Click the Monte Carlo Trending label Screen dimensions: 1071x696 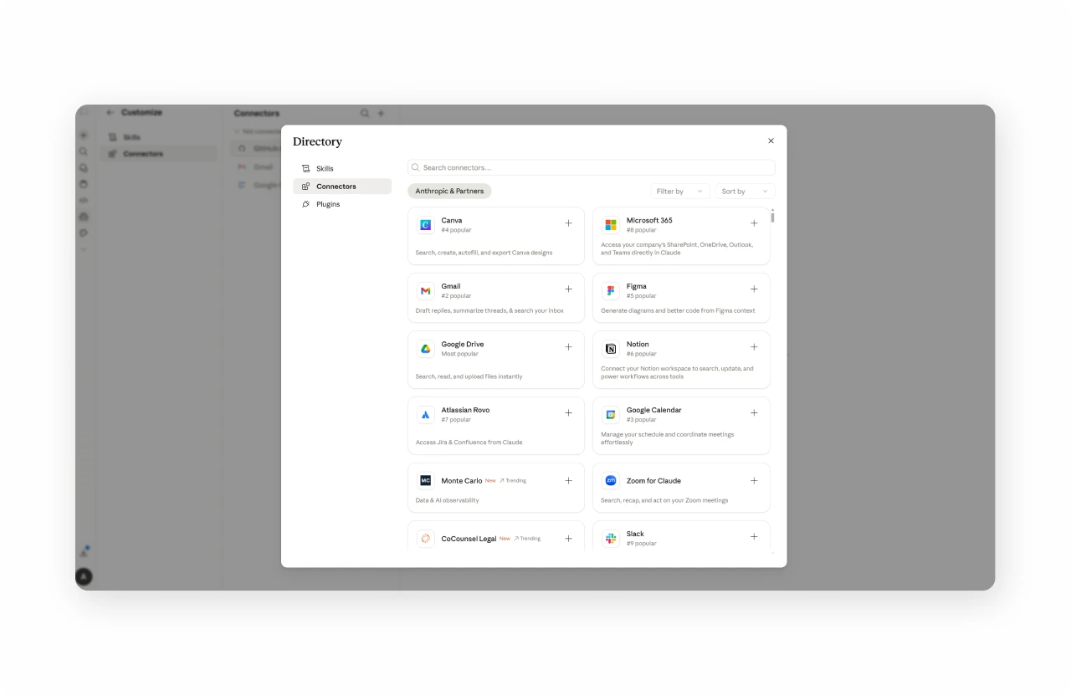[x=513, y=481]
